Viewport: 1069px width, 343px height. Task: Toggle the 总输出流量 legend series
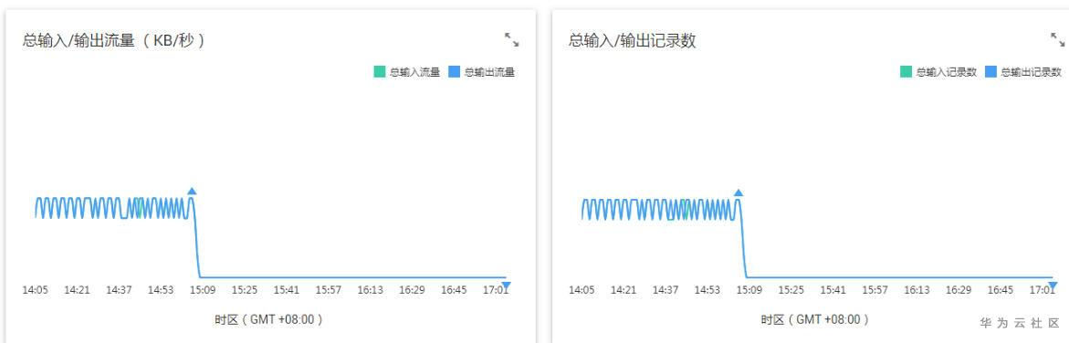click(481, 71)
